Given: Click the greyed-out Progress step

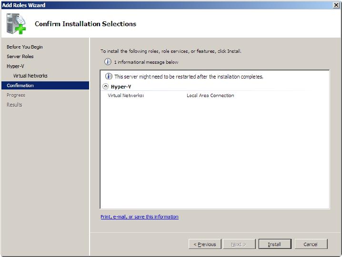Looking at the screenshot, I should tap(16, 95).
